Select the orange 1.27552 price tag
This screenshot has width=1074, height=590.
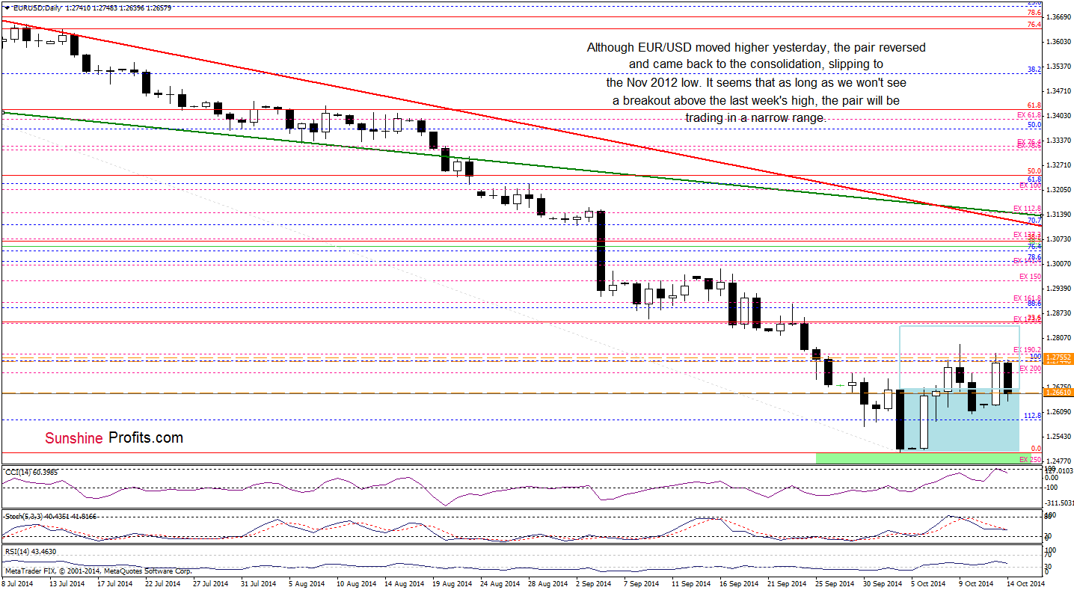[x=1058, y=357]
